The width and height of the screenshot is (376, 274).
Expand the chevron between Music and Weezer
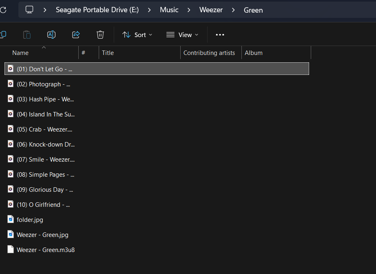click(x=189, y=10)
